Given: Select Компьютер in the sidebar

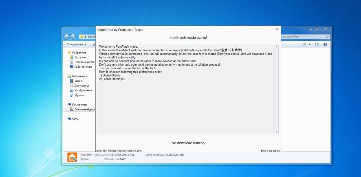Looking at the screenshot, I should (x=80, y=105).
